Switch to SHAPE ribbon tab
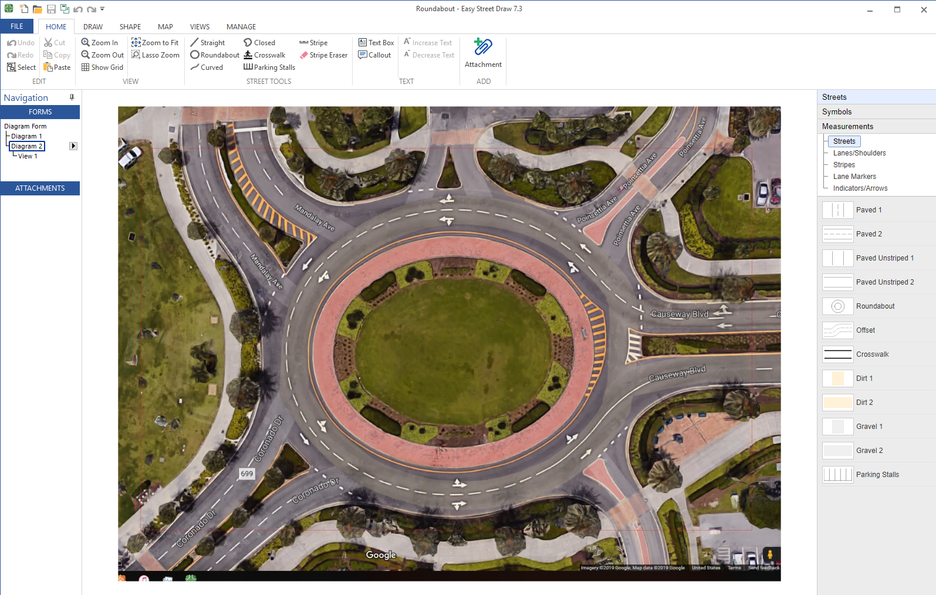Screen dimensions: 936x595 (x=130, y=26)
